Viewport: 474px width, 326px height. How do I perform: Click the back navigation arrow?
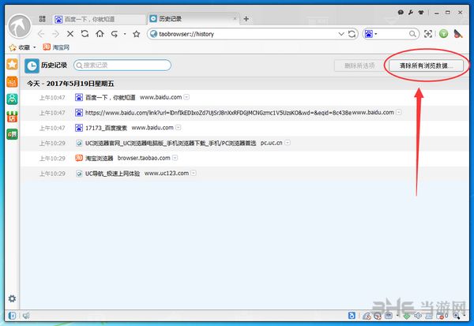40,34
